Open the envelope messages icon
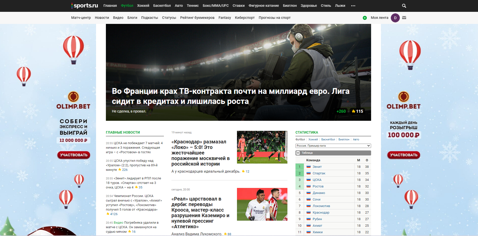The width and height of the screenshot is (478, 236). [404, 18]
